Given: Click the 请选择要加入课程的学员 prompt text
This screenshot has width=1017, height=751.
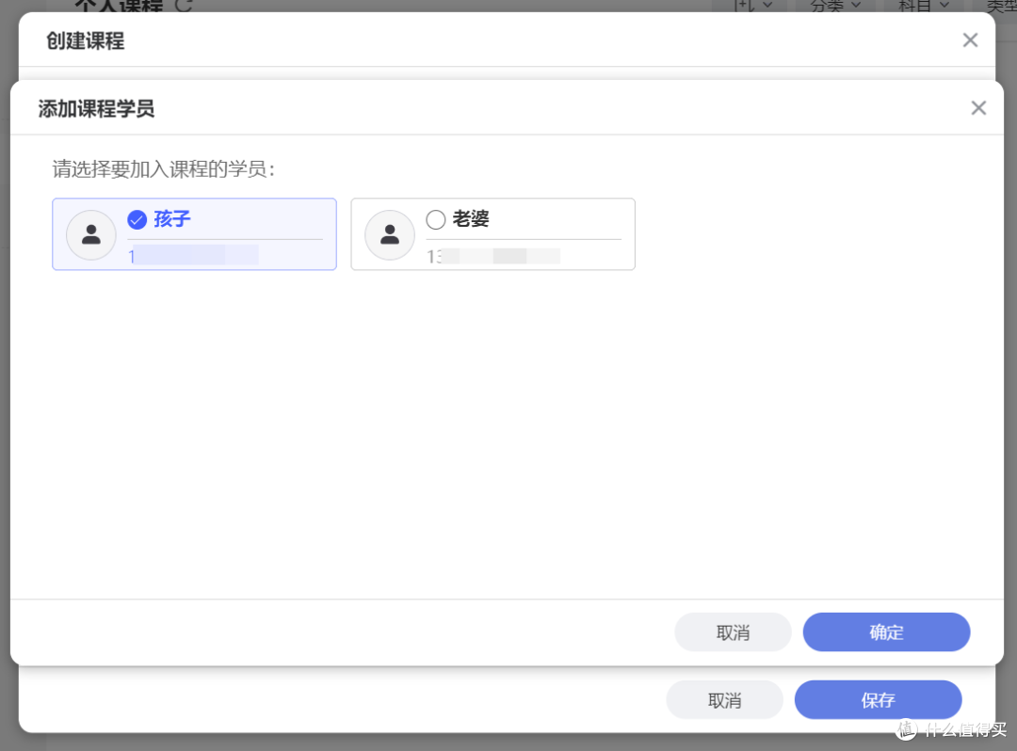Looking at the screenshot, I should click(164, 169).
